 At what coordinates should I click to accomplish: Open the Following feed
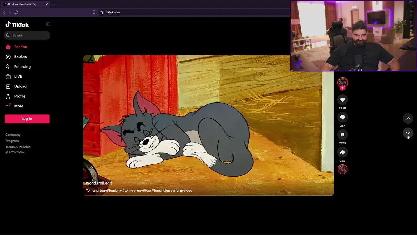[22, 67]
